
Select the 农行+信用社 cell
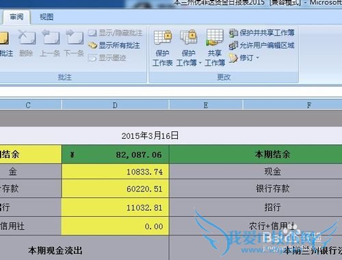(x=256, y=226)
